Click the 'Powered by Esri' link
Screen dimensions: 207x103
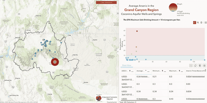pos(112,102)
